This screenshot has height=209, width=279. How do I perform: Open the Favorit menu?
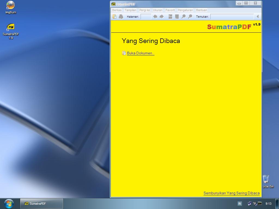pyautogui.click(x=170, y=10)
